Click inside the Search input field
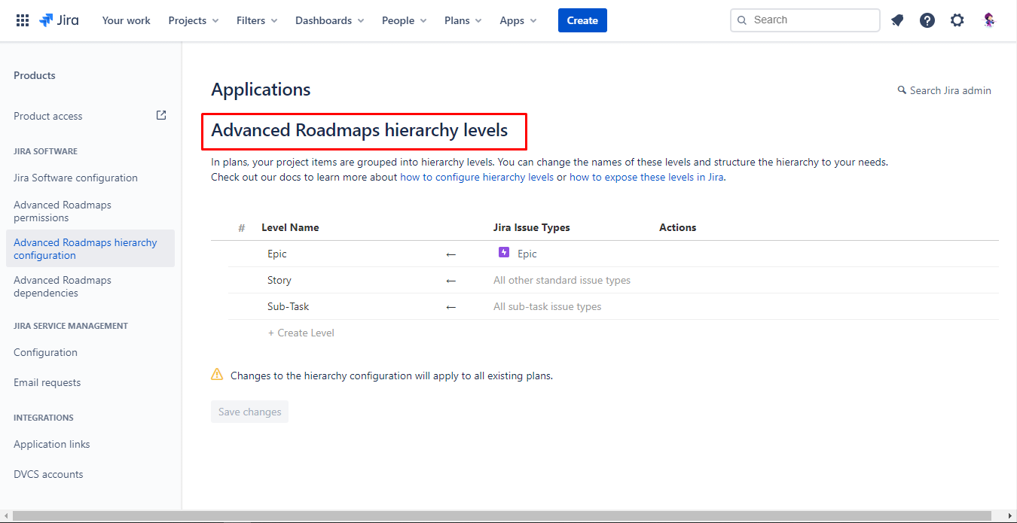This screenshot has height=523, width=1017. (x=805, y=20)
